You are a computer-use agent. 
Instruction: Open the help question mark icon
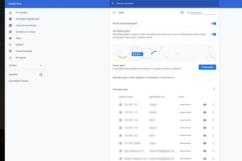[x=182, y=13]
